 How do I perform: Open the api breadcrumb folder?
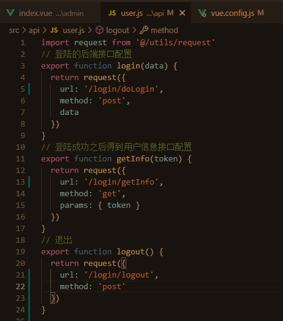(34, 31)
